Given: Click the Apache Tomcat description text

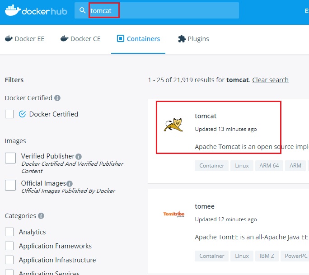Looking at the screenshot, I should [x=252, y=147].
